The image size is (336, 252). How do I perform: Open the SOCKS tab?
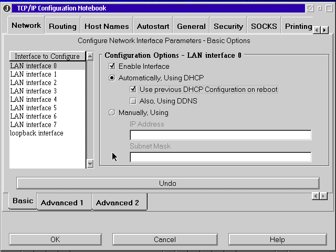pyautogui.click(x=264, y=26)
